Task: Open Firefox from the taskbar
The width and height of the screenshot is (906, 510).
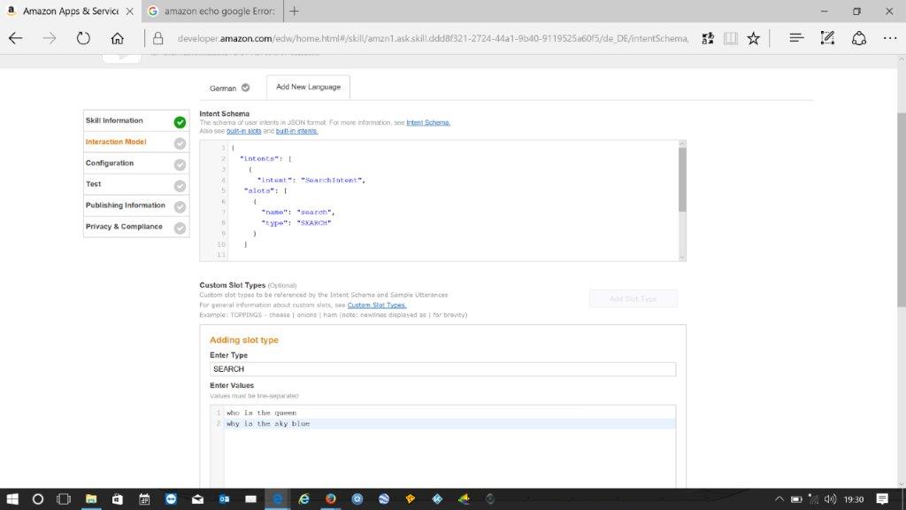Action: 330,499
